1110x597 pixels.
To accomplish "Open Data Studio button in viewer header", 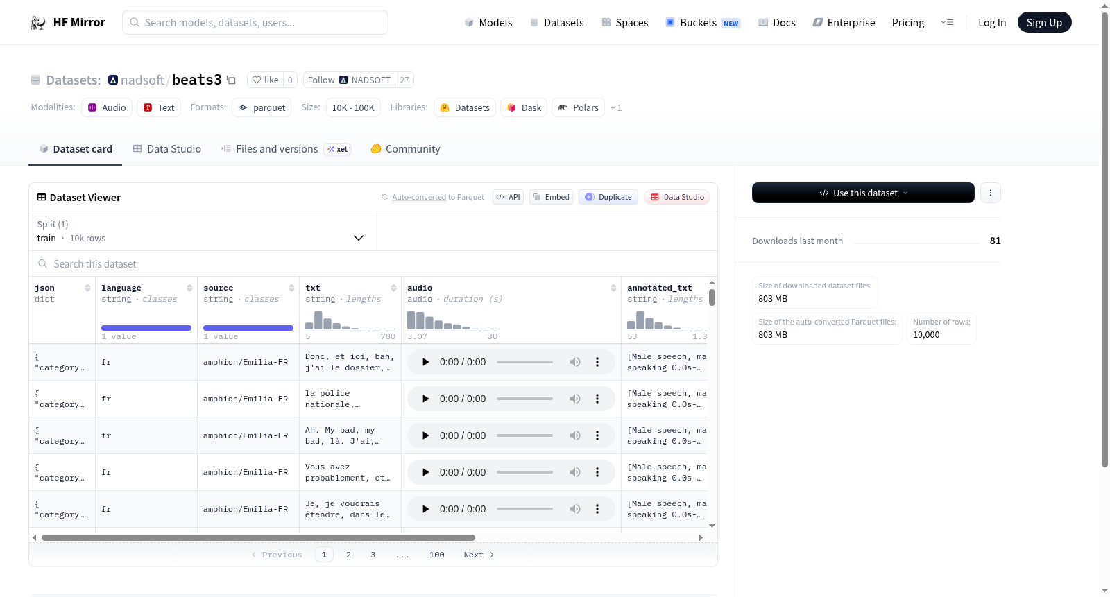I will coord(677,197).
